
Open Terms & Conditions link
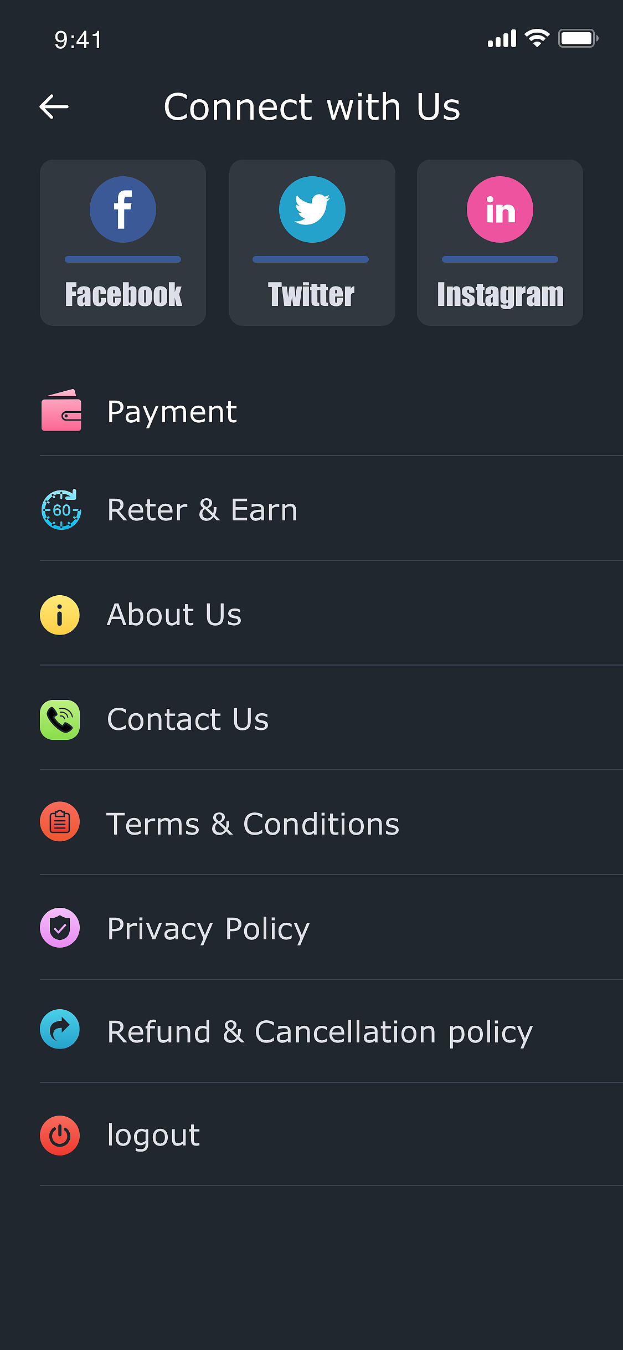(x=253, y=824)
